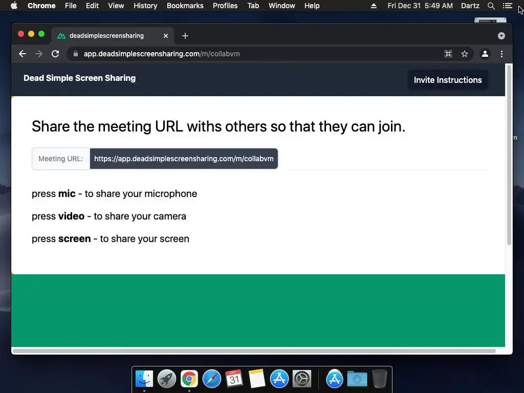Viewport: 524px width, 393px height.
Task: Click the 'press screen' instruction text
Action: pos(111,238)
